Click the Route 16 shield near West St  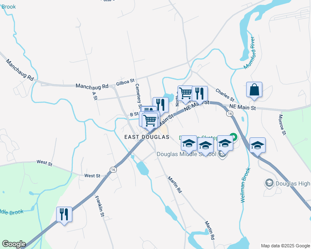tap(113, 170)
